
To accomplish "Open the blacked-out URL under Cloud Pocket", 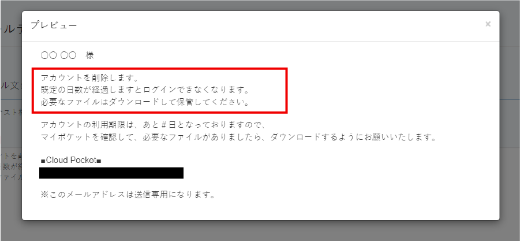I will pos(111,173).
